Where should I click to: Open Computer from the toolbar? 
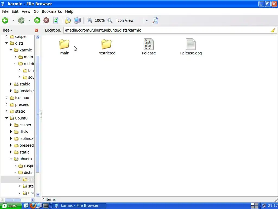(77, 20)
